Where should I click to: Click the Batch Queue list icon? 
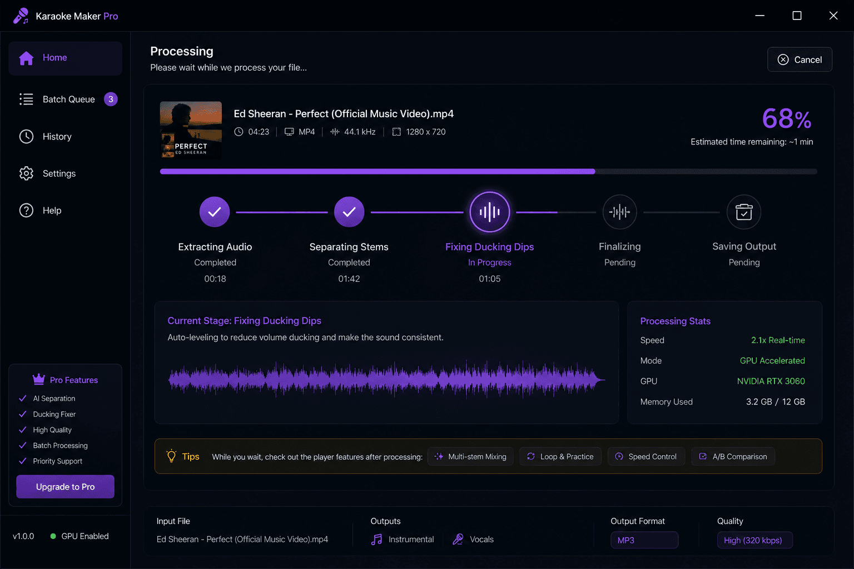(26, 99)
